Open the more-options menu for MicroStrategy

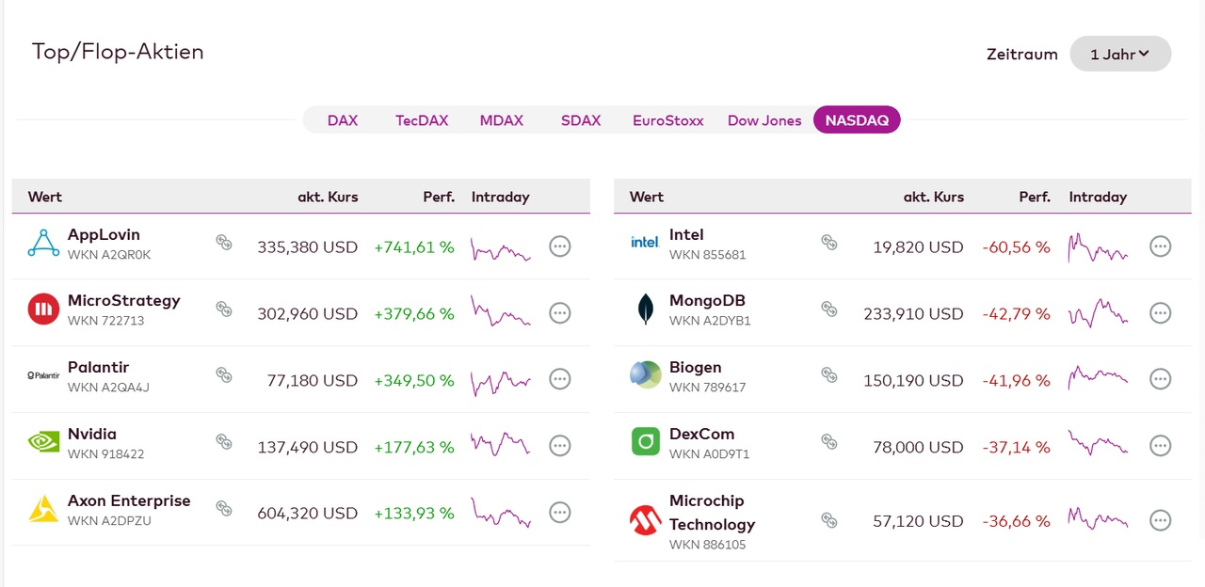click(x=560, y=313)
